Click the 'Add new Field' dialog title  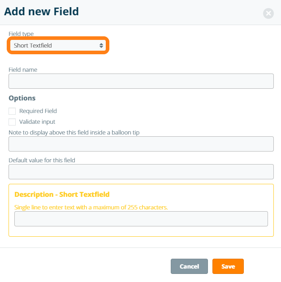41,12
